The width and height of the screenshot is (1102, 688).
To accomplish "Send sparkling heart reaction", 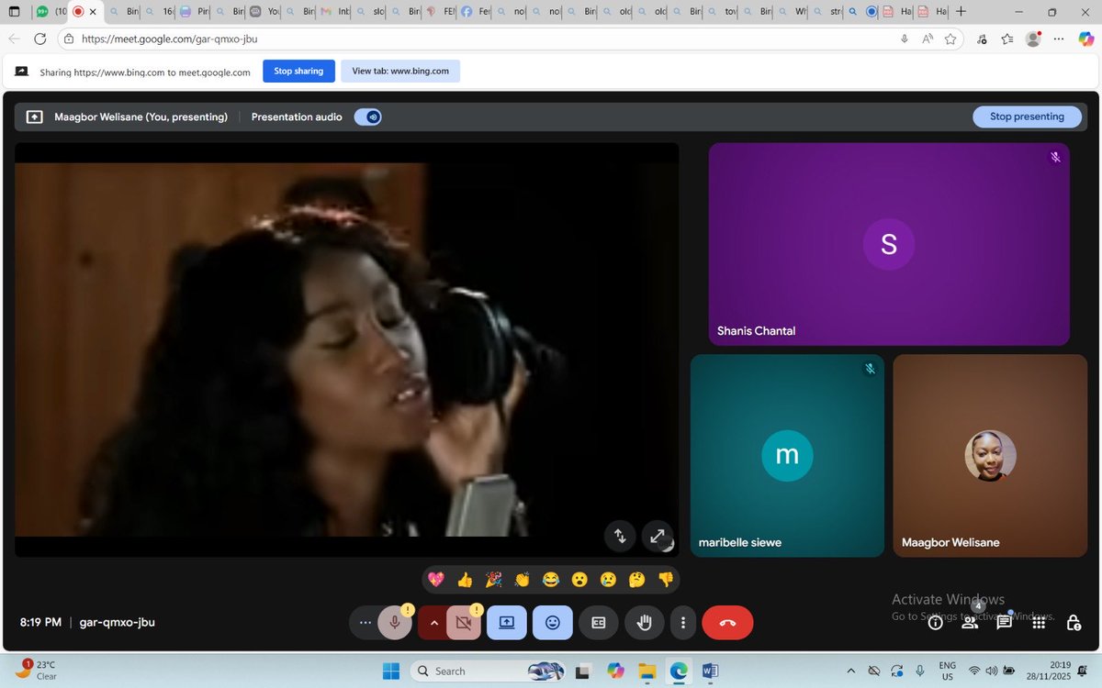I will (x=436, y=580).
